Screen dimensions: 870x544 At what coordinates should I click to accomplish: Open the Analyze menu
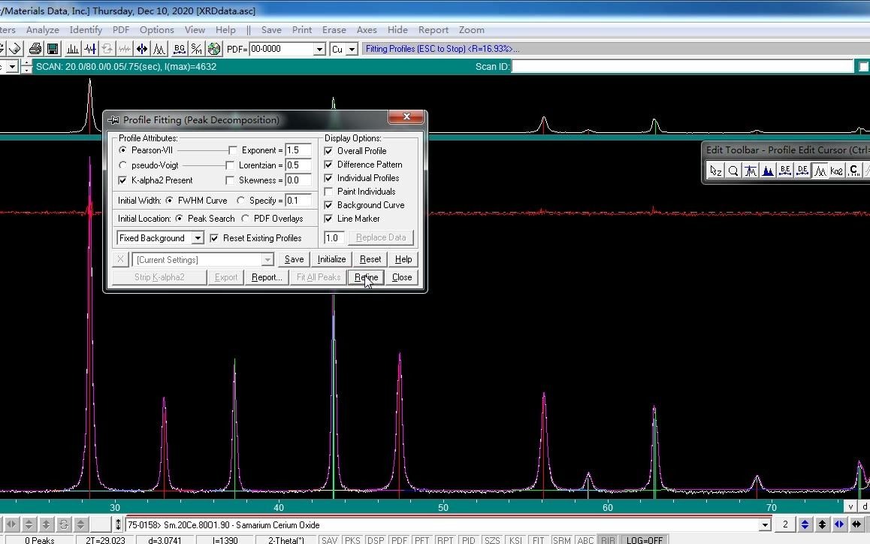point(42,30)
